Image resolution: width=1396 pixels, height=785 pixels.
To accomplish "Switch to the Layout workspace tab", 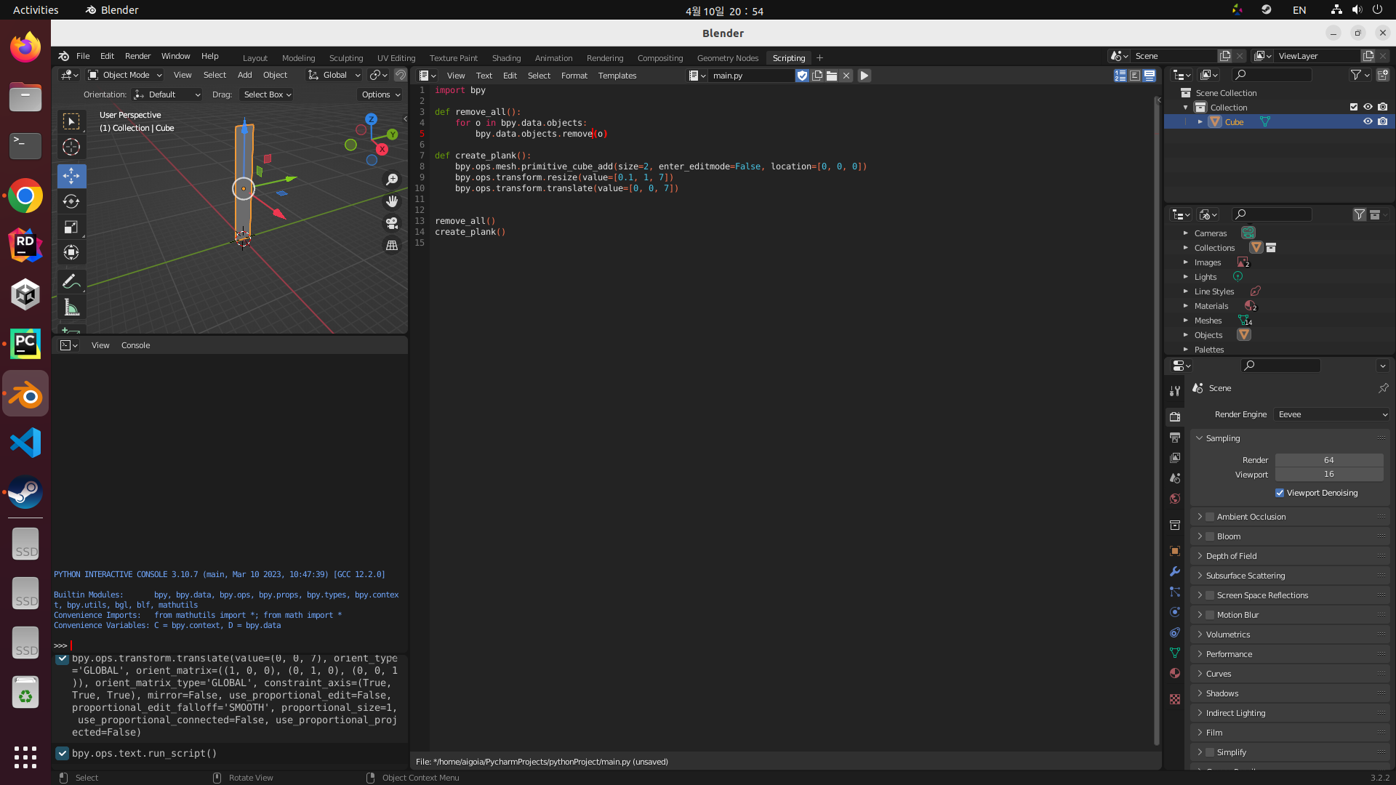I will coord(255,58).
